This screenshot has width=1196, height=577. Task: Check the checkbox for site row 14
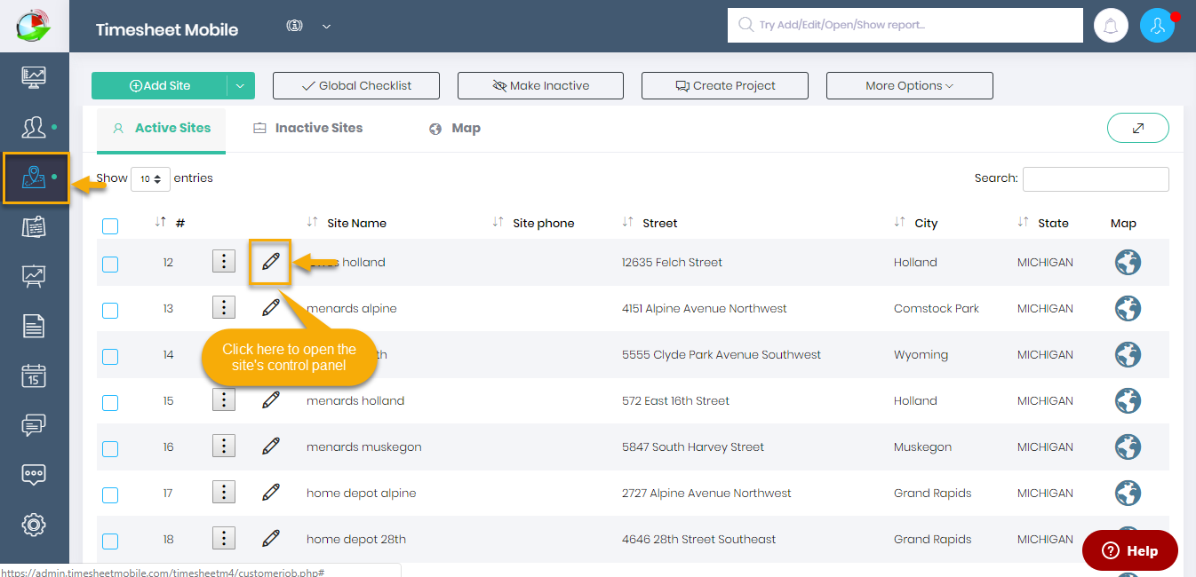(110, 356)
